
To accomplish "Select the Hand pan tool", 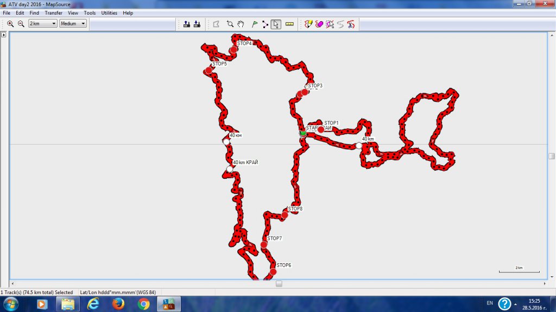I will [x=241, y=24].
